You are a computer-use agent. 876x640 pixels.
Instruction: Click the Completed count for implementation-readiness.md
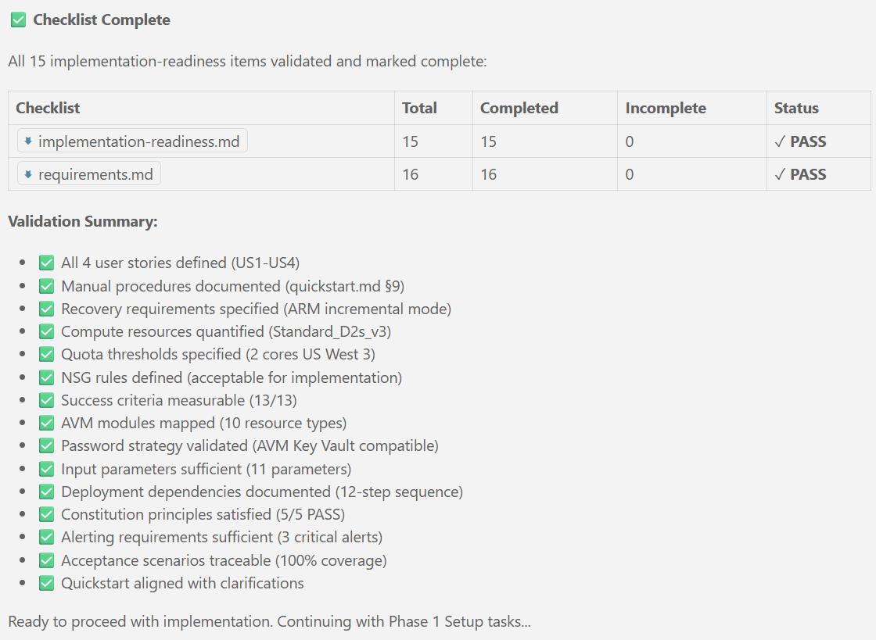489,141
